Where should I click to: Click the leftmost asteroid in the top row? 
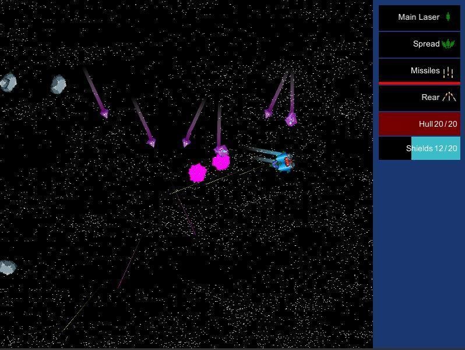click(8, 83)
